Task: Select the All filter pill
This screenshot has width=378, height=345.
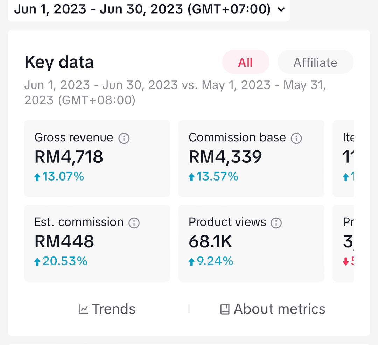Action: 245,62
